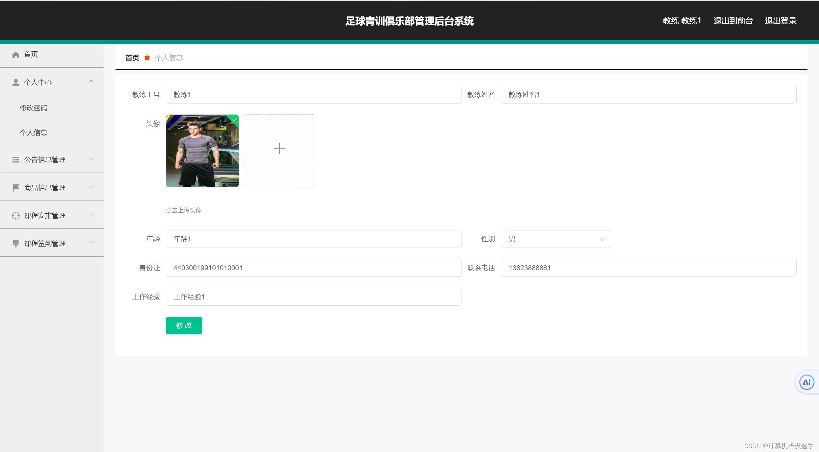Click the list icon beside 公告信息管理
Image resolution: width=819 pixels, height=452 pixels.
(x=15, y=160)
